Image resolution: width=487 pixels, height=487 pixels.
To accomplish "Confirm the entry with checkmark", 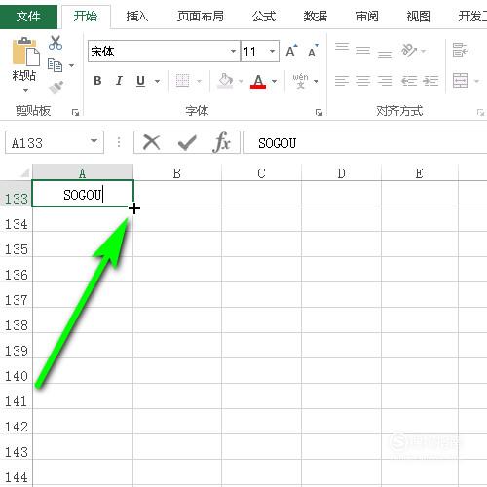I will tap(187, 142).
